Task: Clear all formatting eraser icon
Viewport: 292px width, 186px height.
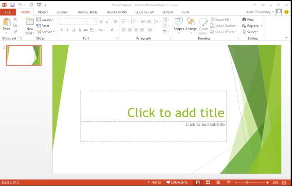Action: click(115, 22)
